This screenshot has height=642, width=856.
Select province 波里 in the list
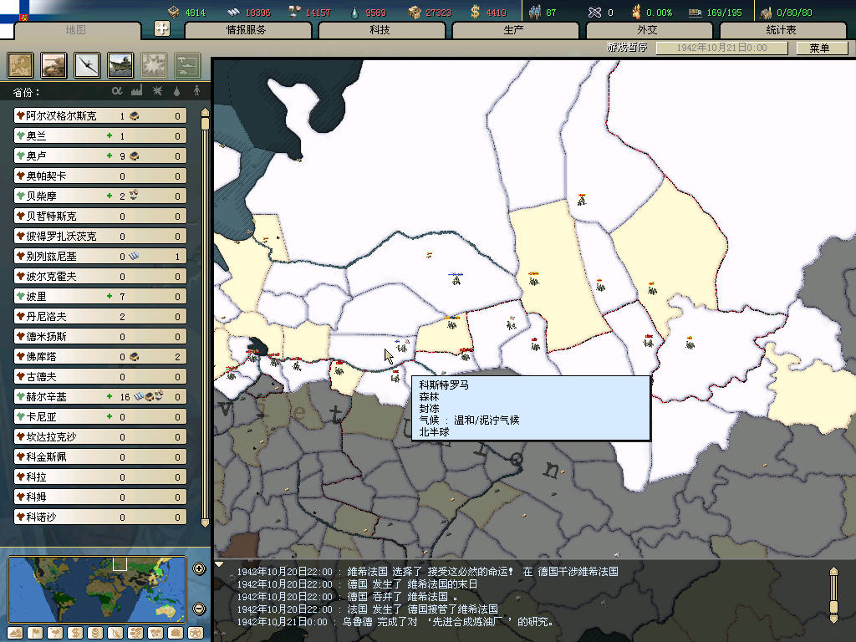tap(100, 297)
